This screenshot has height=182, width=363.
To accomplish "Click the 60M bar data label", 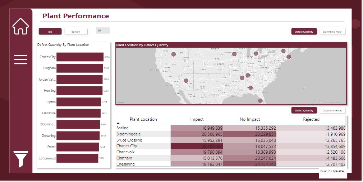I will (x=107, y=57).
